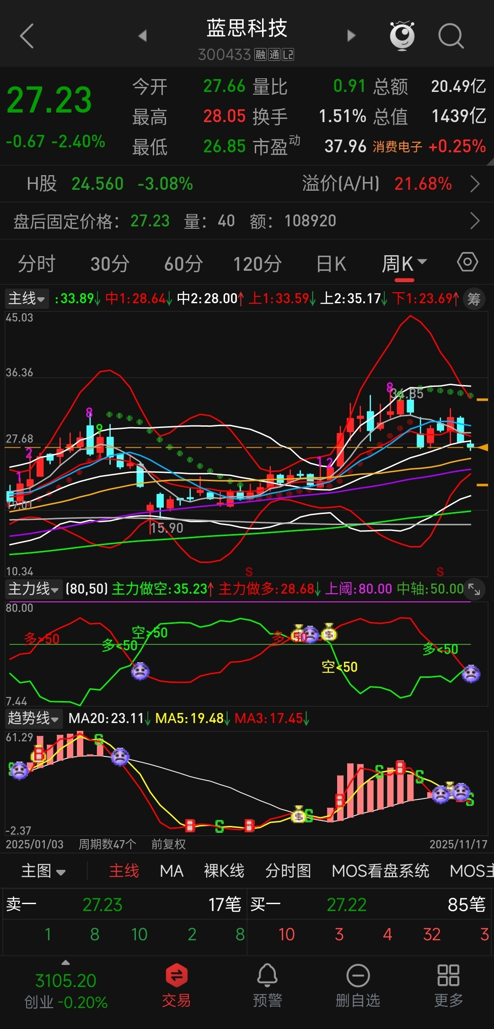Tap the 15.90 low price marker on chart

(166, 528)
